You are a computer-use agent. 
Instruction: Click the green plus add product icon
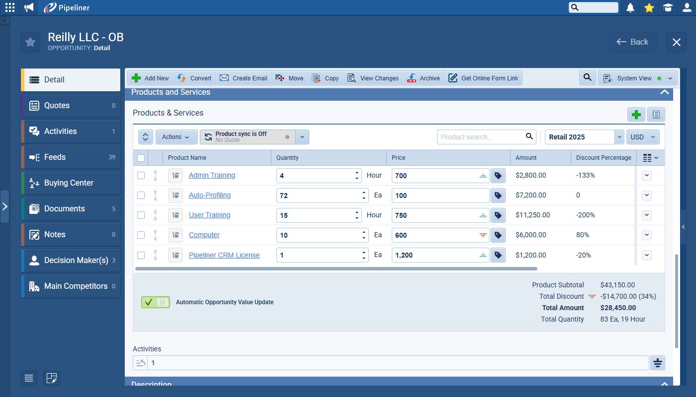tap(636, 115)
